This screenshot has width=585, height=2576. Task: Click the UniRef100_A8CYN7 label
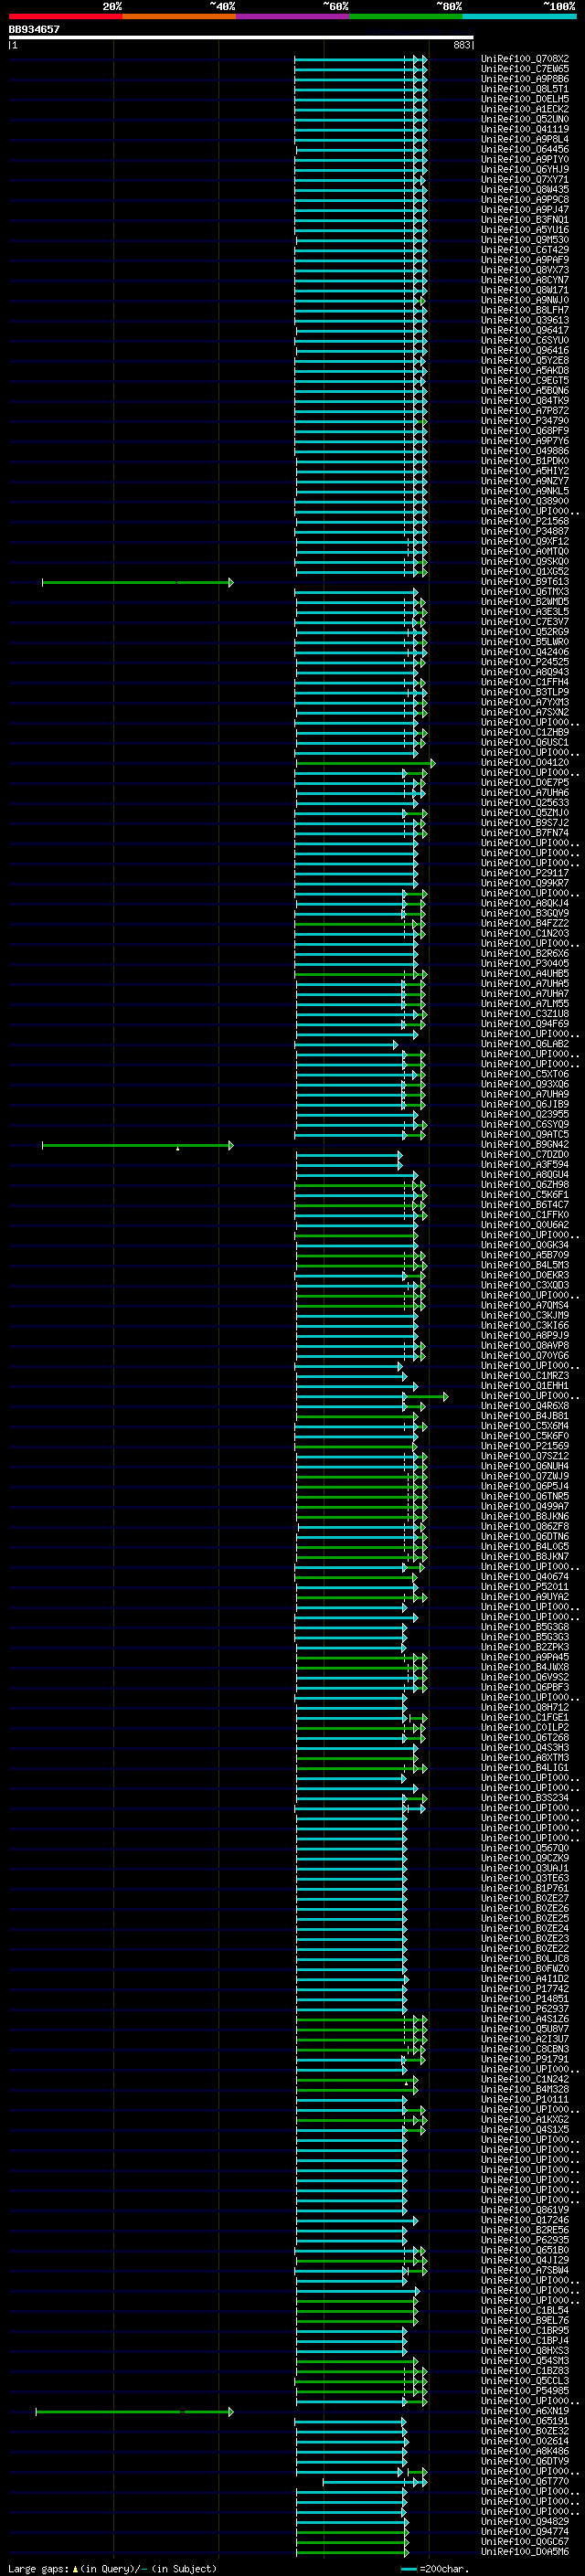coord(524,280)
